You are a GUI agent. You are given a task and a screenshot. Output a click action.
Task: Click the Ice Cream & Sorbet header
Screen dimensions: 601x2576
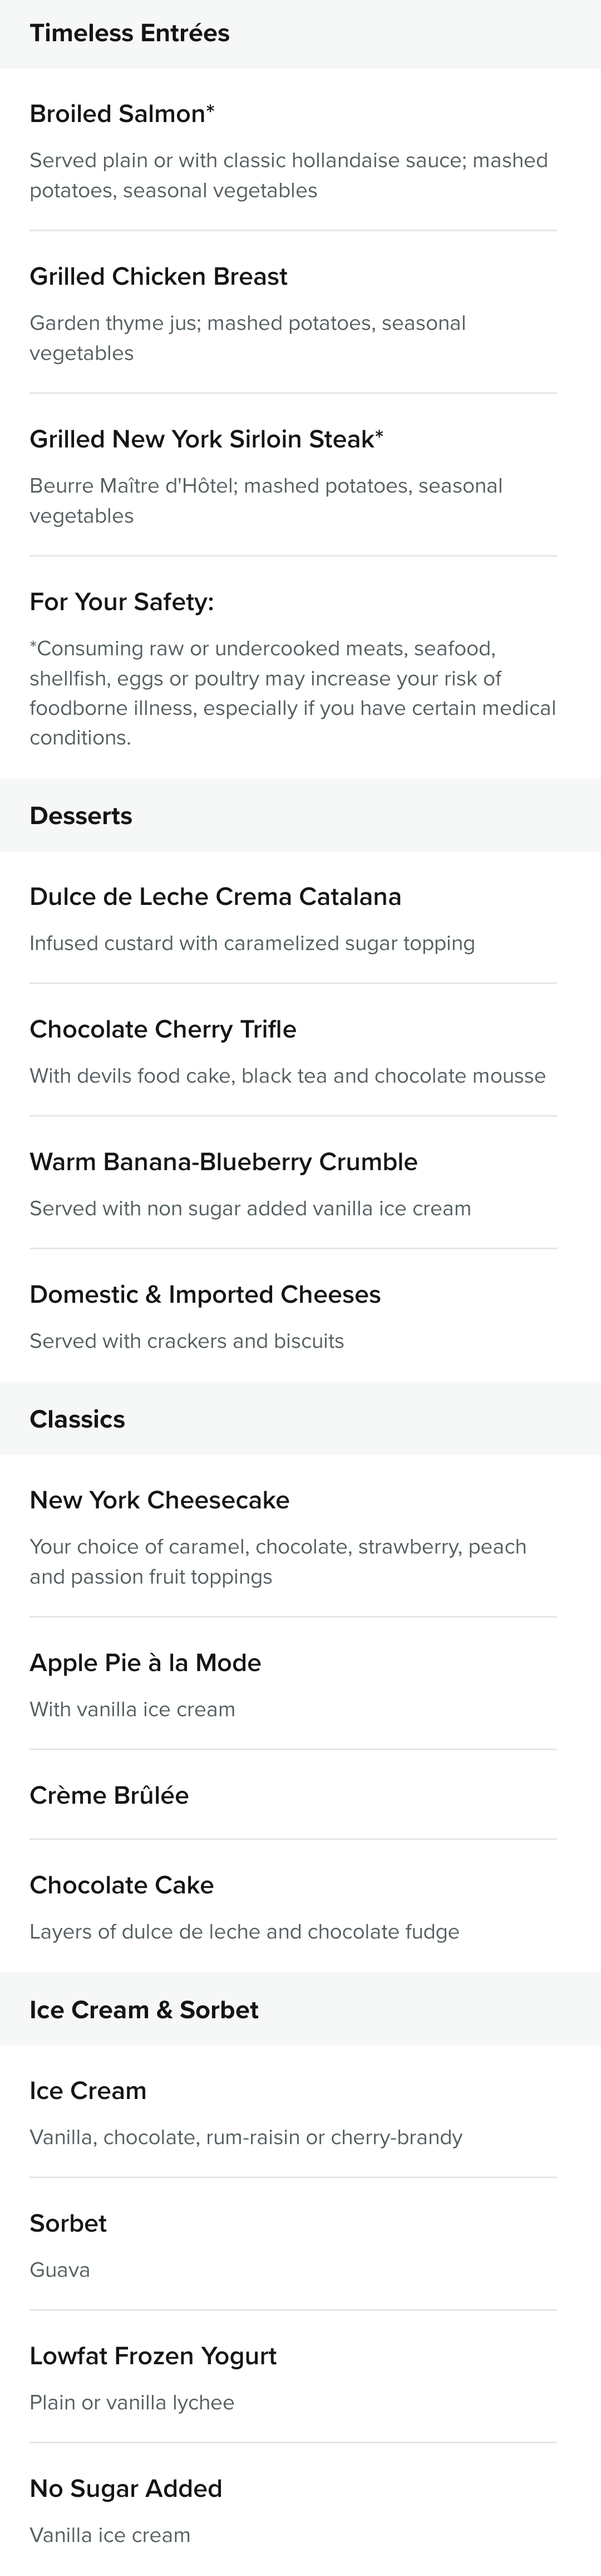(300, 2009)
